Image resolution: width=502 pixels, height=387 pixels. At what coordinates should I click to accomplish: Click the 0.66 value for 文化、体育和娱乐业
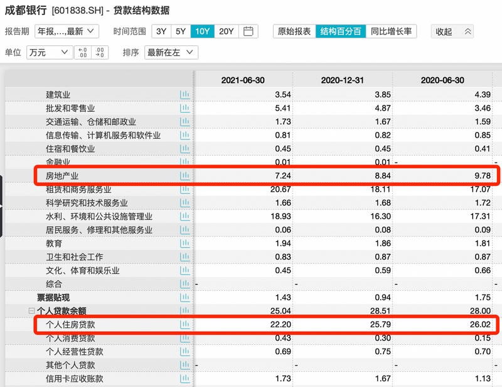pos(483,270)
